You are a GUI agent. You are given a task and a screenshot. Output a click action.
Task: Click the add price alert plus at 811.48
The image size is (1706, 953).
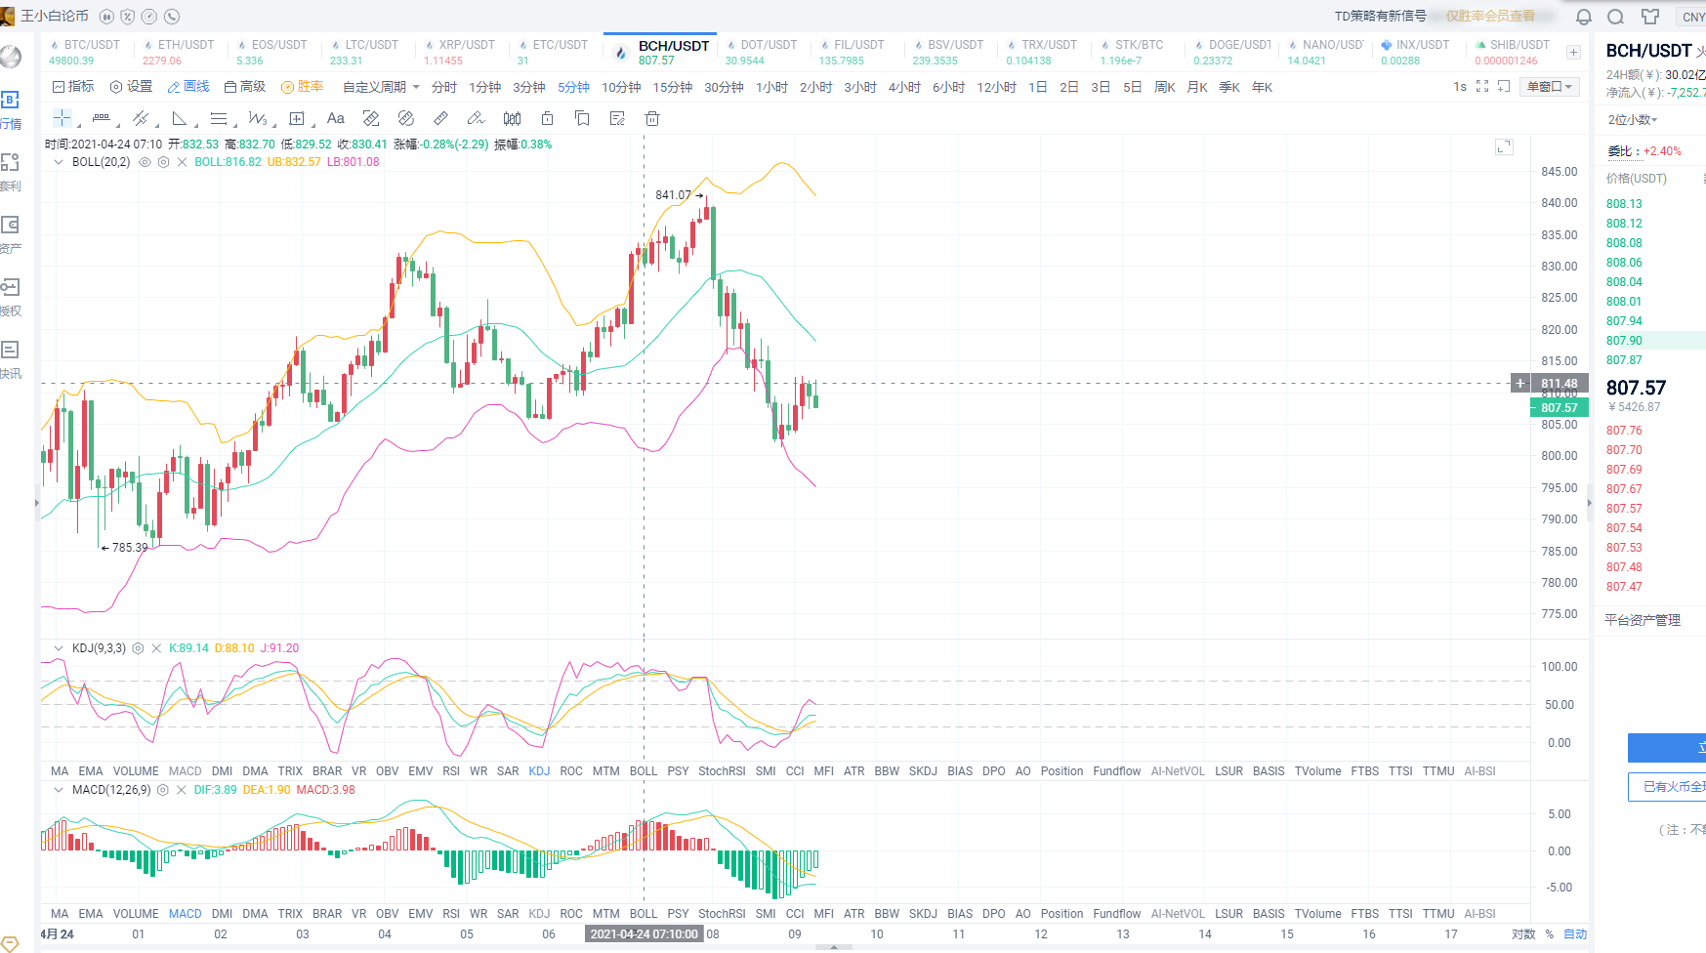1520,384
